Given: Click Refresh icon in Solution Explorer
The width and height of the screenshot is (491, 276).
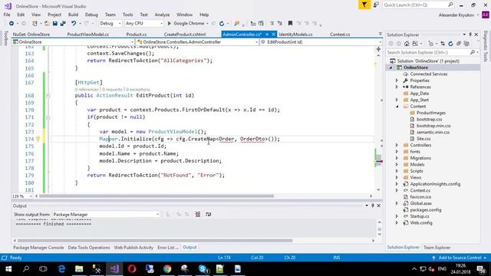Looking at the screenshot, I should click(450, 44).
